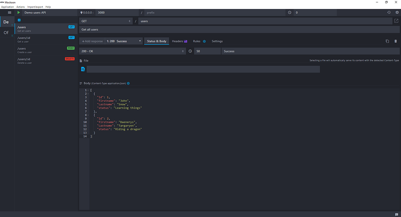
Task: Open route in browser icon
Action: 396,21
